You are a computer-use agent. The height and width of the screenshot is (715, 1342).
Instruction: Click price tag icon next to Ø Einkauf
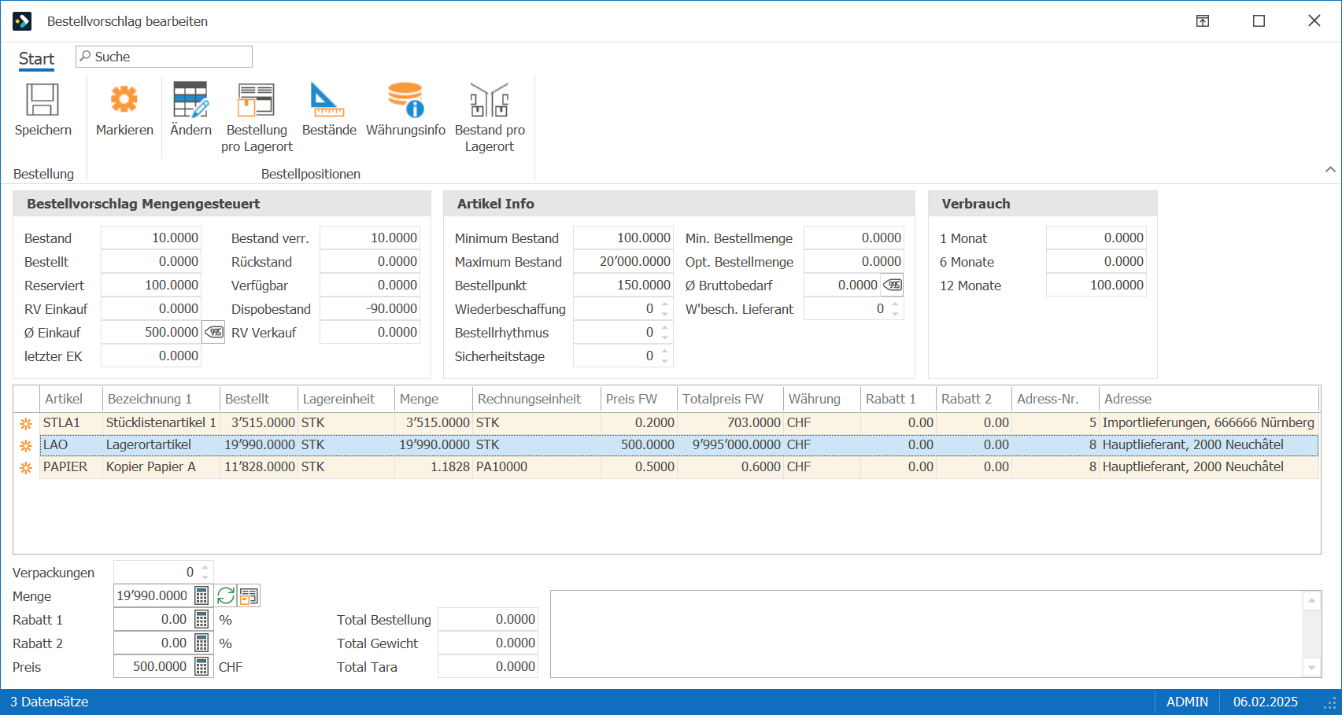[x=214, y=333]
